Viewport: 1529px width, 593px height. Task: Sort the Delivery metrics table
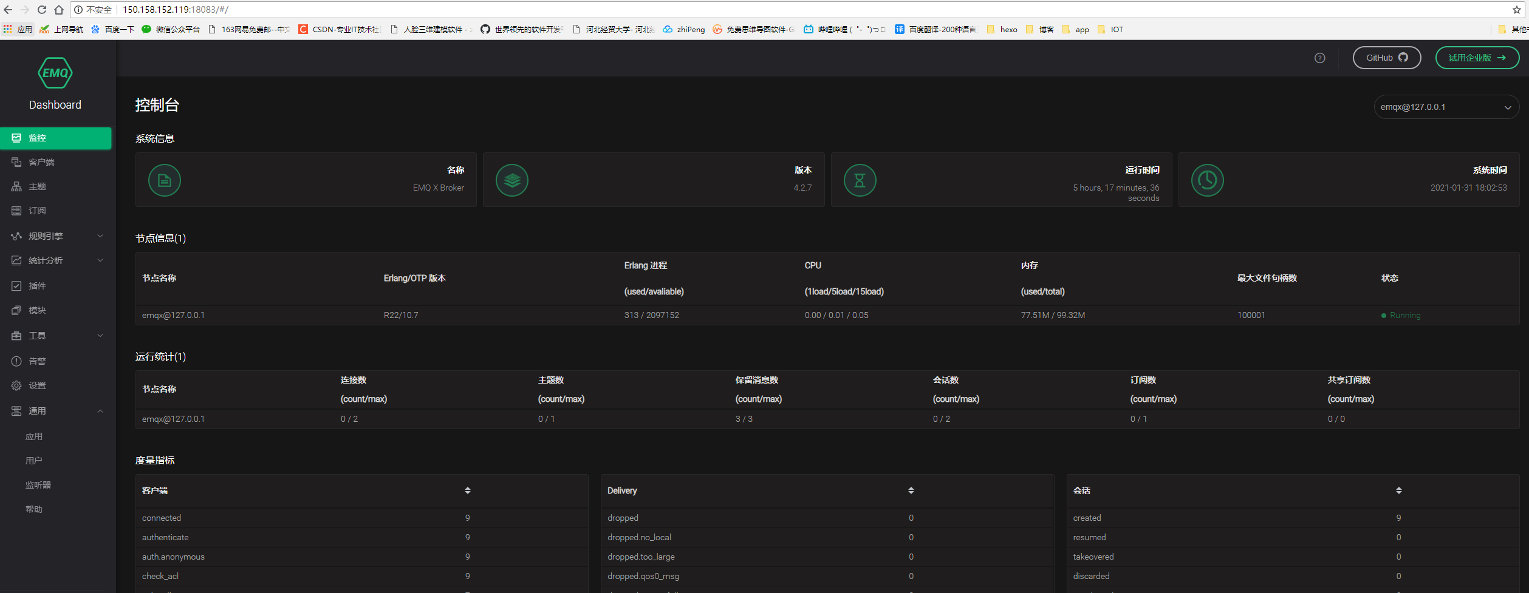[911, 490]
